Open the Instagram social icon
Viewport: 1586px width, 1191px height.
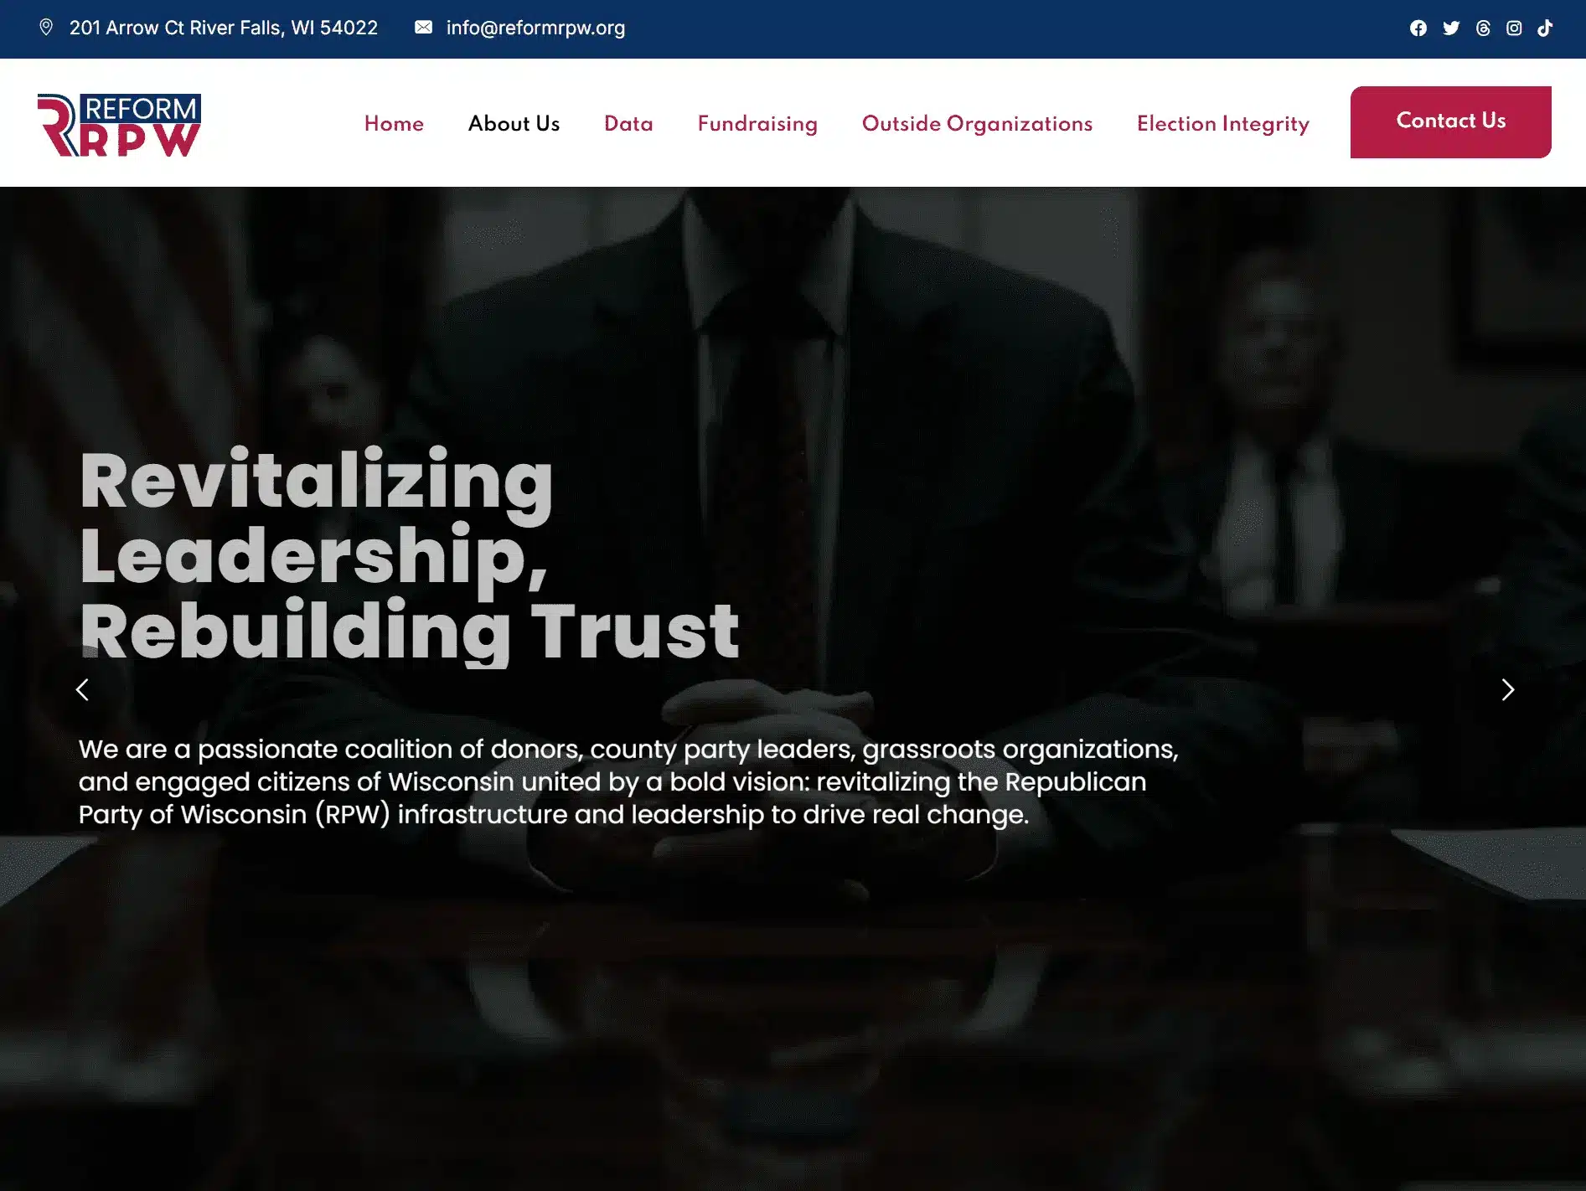pos(1514,28)
